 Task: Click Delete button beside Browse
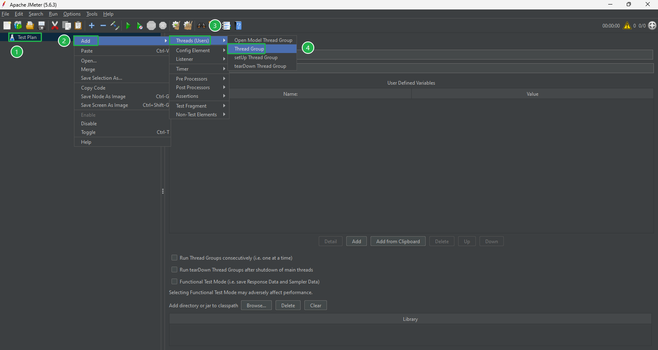(288, 305)
